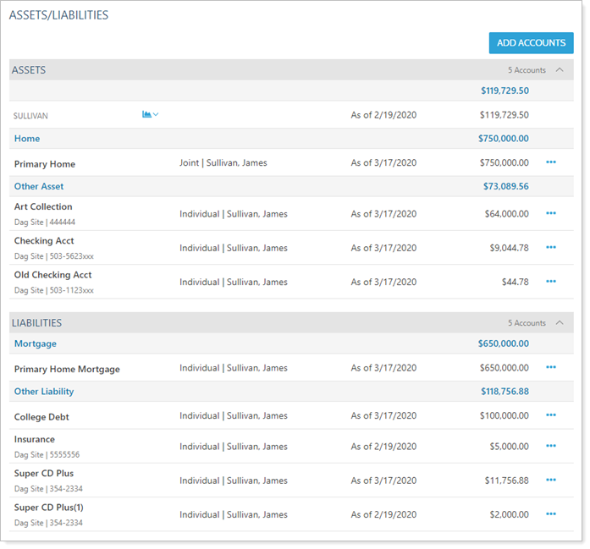Image resolution: width=590 pixels, height=549 pixels.
Task: Collapse the ASSETS section with the chevron
Action: pyautogui.click(x=560, y=70)
